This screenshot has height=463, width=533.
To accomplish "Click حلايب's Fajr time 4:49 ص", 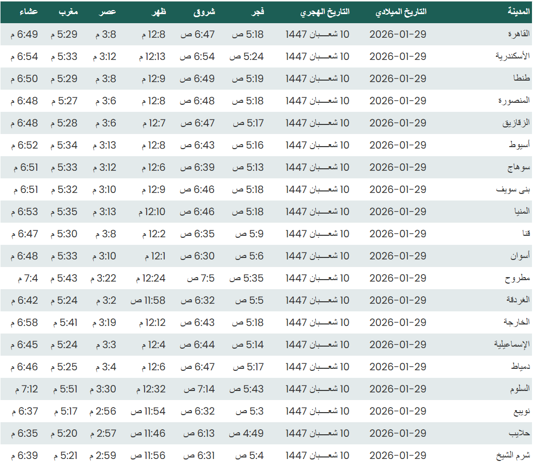I will 246,433.
